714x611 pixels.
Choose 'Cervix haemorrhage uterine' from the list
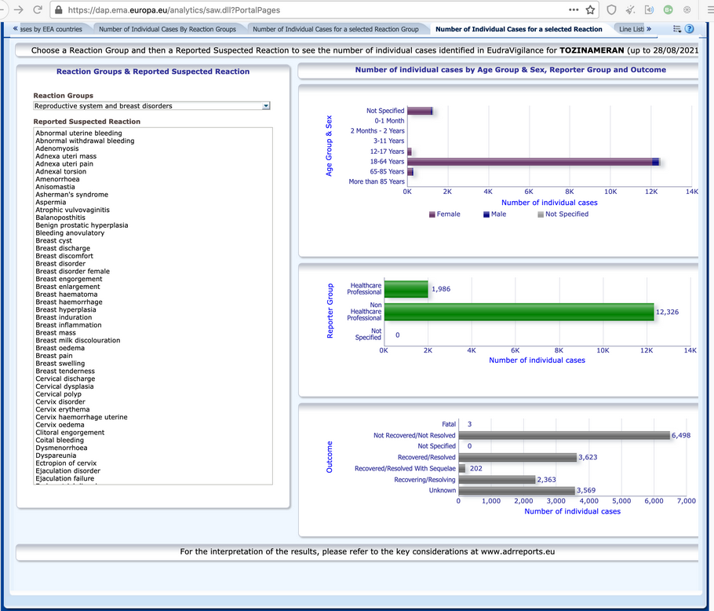coord(82,417)
